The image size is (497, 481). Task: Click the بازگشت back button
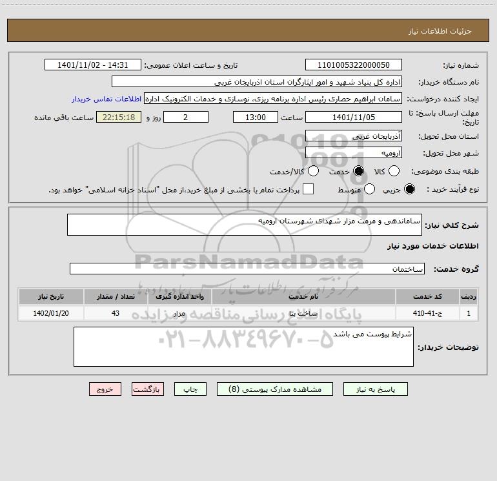coord(148,389)
